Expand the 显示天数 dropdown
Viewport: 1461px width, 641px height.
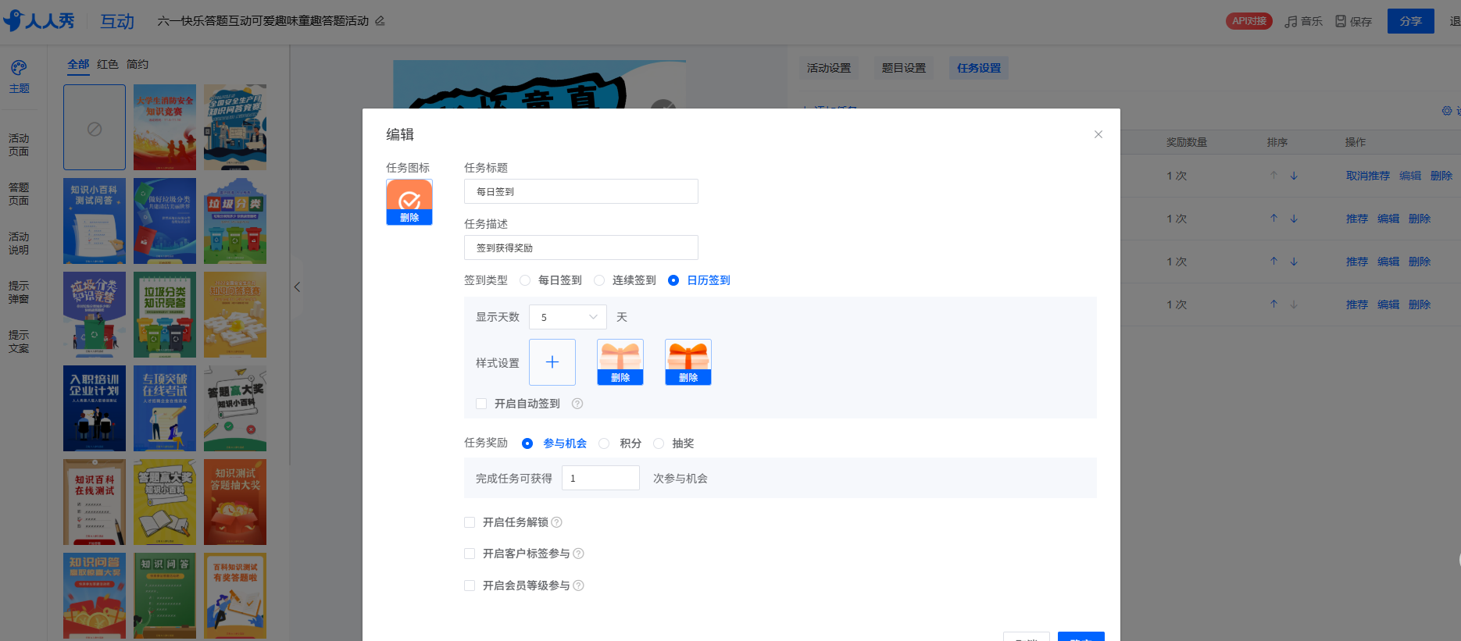567,317
